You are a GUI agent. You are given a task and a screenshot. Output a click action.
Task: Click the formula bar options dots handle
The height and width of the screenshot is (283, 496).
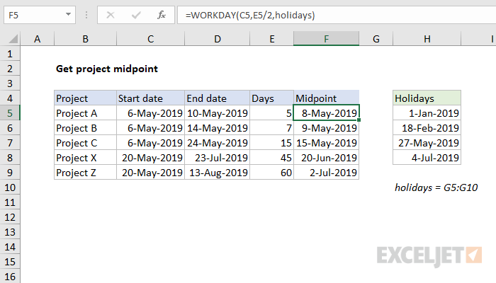pyautogui.click(x=86, y=15)
